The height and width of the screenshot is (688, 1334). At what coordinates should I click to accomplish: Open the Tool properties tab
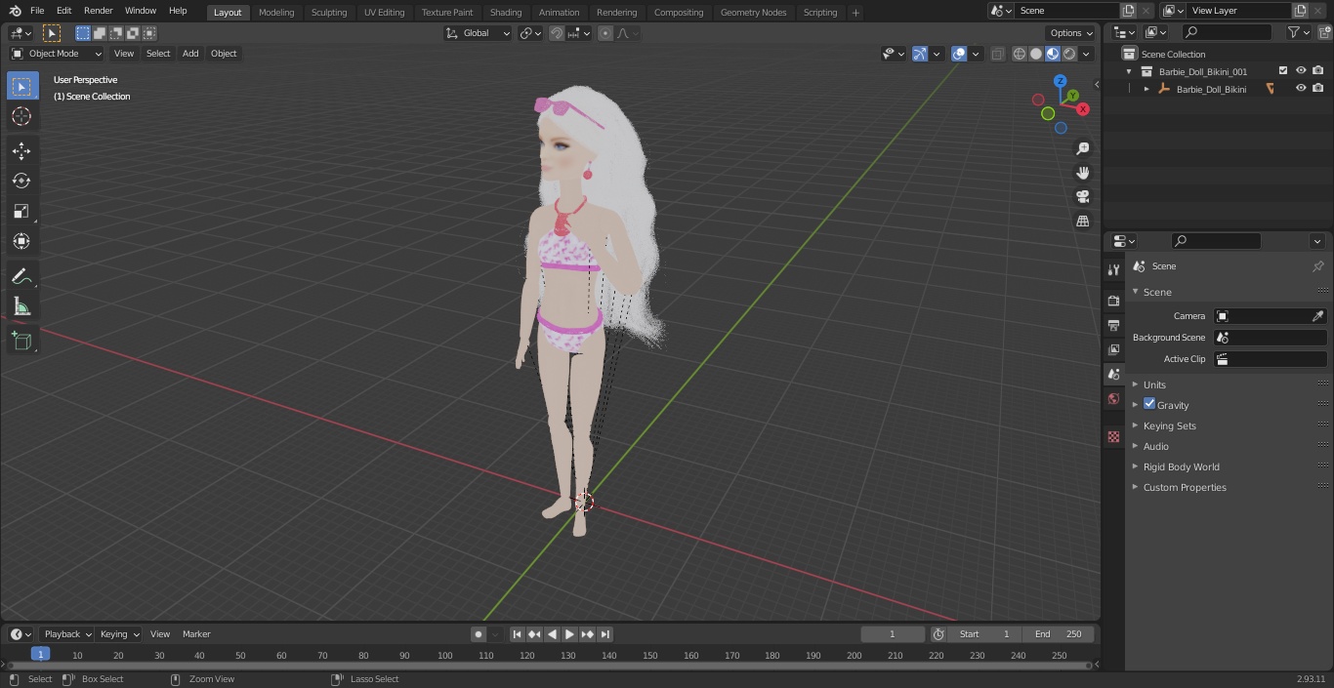[x=1113, y=269]
